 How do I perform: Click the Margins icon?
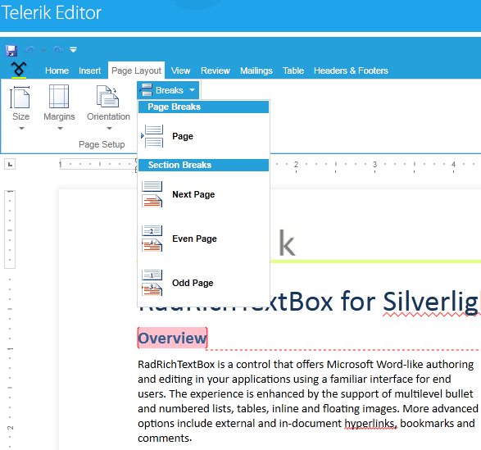tap(59, 97)
